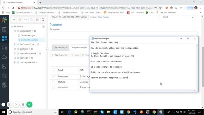The image size is (204, 115).
Task: Open the Environments cloud icon
Action: click(x=4, y=57)
